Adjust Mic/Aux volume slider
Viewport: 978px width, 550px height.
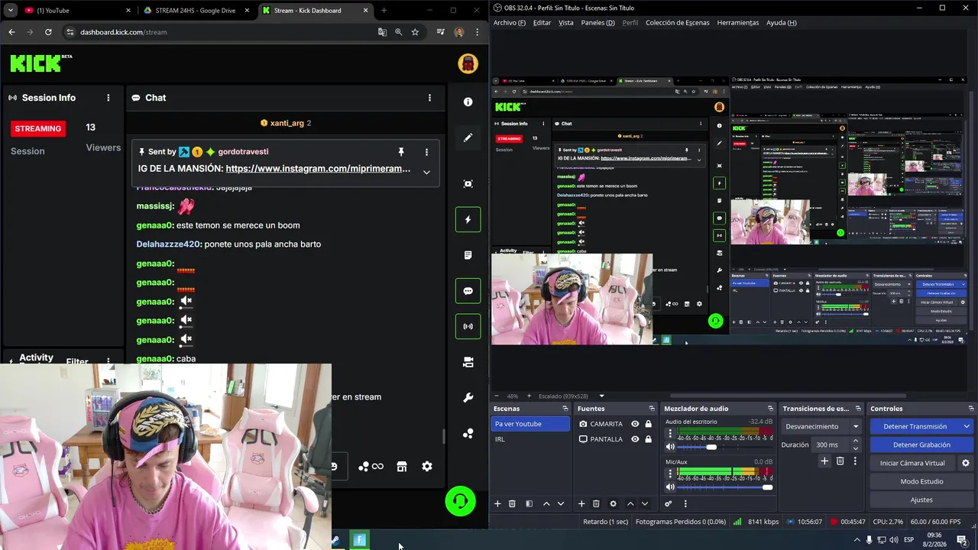pos(724,487)
